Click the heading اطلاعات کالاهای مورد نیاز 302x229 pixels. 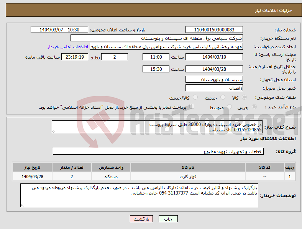(268, 139)
